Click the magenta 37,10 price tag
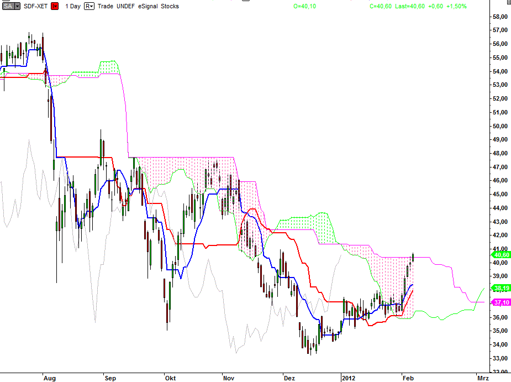Screen dimensions: 511x382 pyautogui.click(x=500, y=302)
